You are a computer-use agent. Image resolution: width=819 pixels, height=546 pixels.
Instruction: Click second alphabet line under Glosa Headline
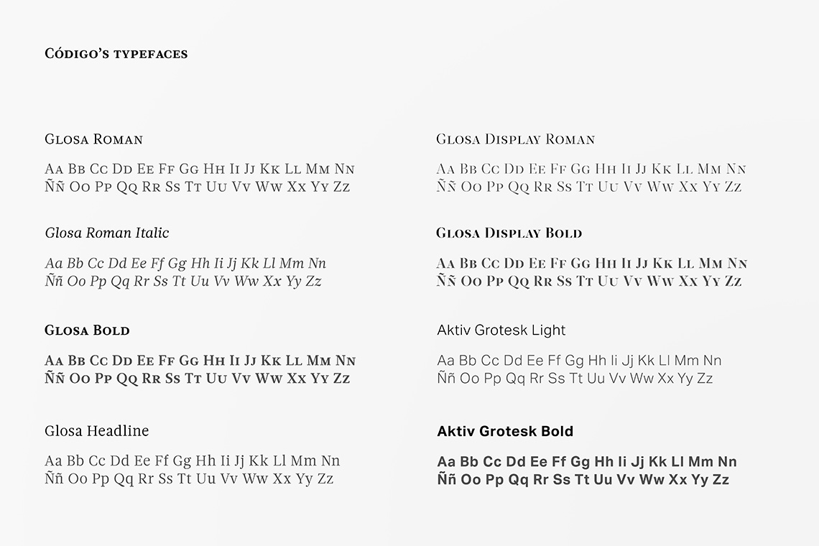pos(189,478)
